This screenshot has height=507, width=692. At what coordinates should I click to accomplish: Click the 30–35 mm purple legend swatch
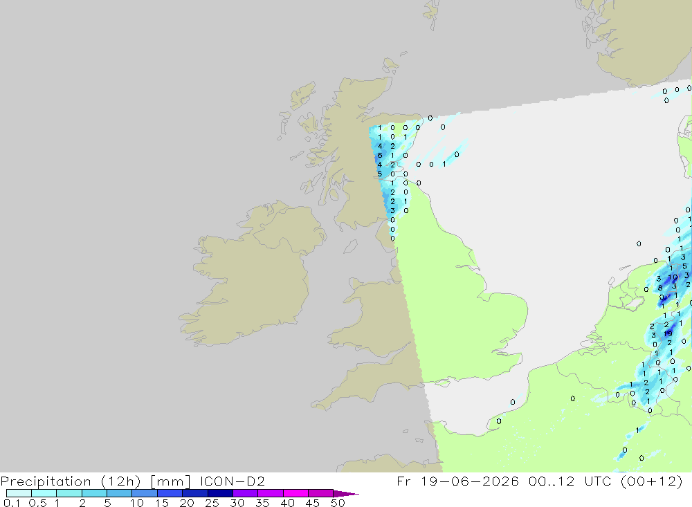pos(245,493)
